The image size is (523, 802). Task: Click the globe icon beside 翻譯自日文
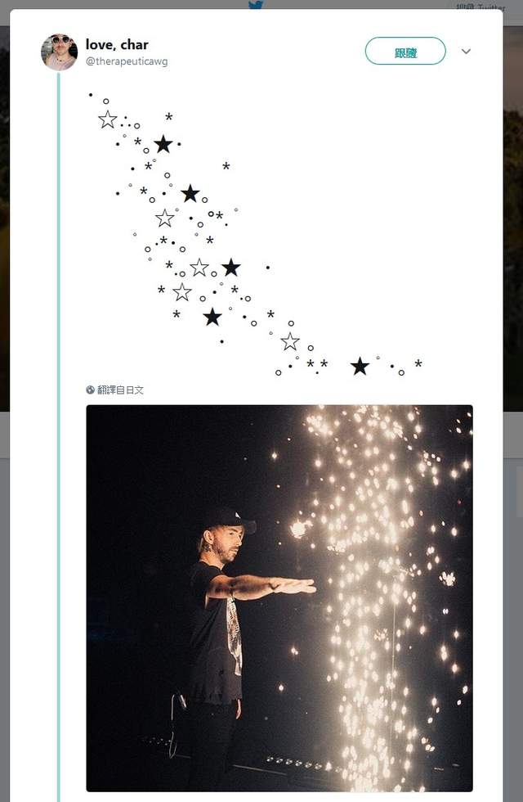(91, 390)
